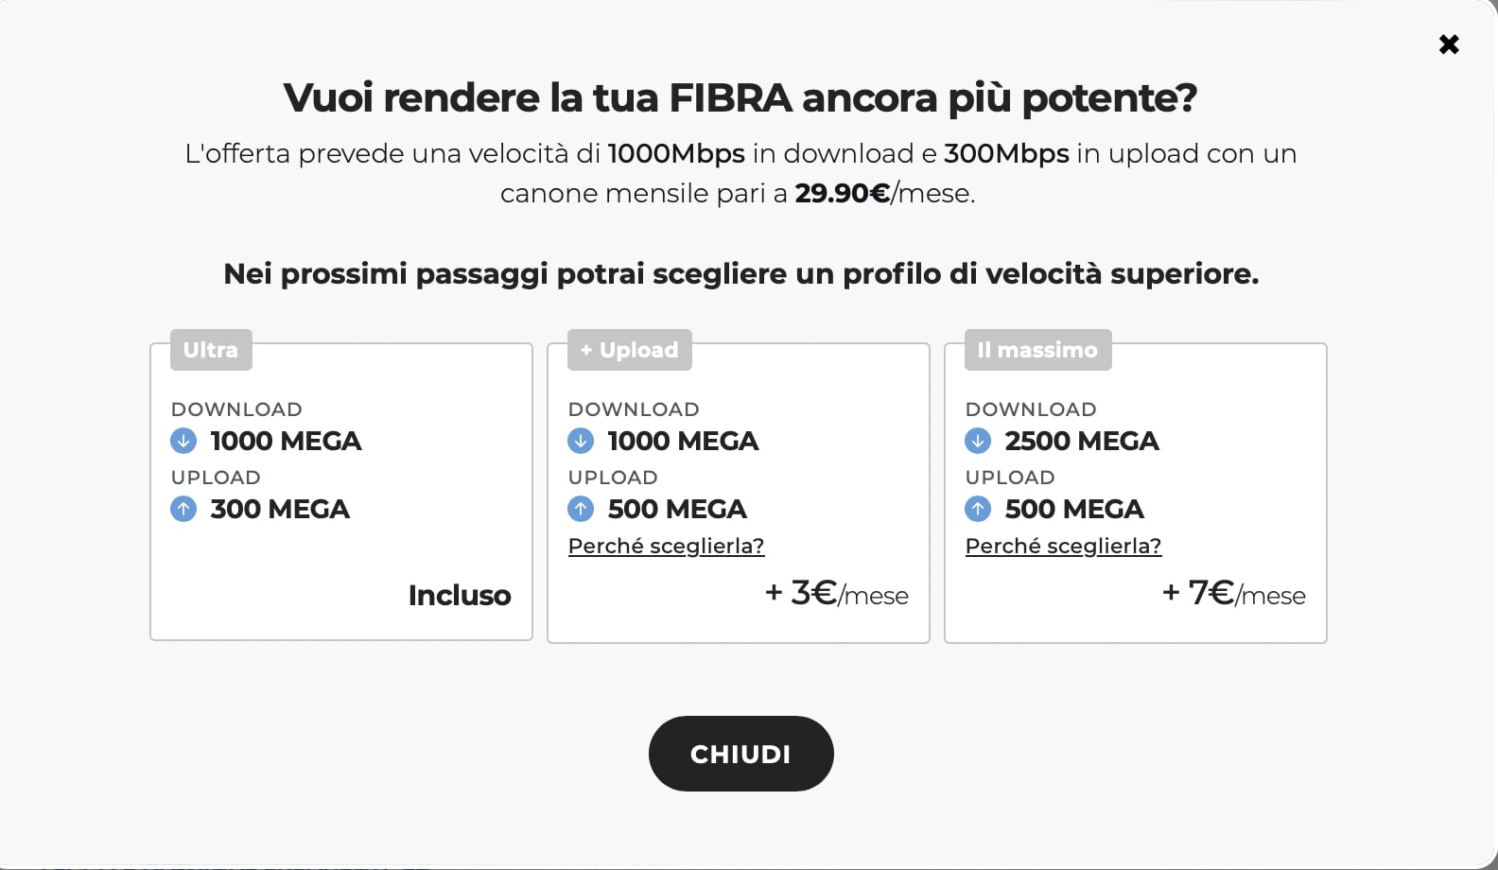Click download arrow icon in + Upload card
Image resolution: width=1498 pixels, height=870 pixels.
581,441
